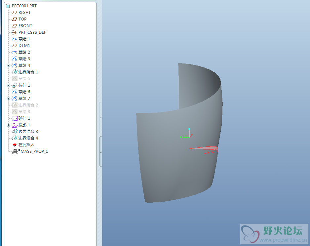Select the MASS_PROP_1 mass properties icon

(x=15, y=151)
